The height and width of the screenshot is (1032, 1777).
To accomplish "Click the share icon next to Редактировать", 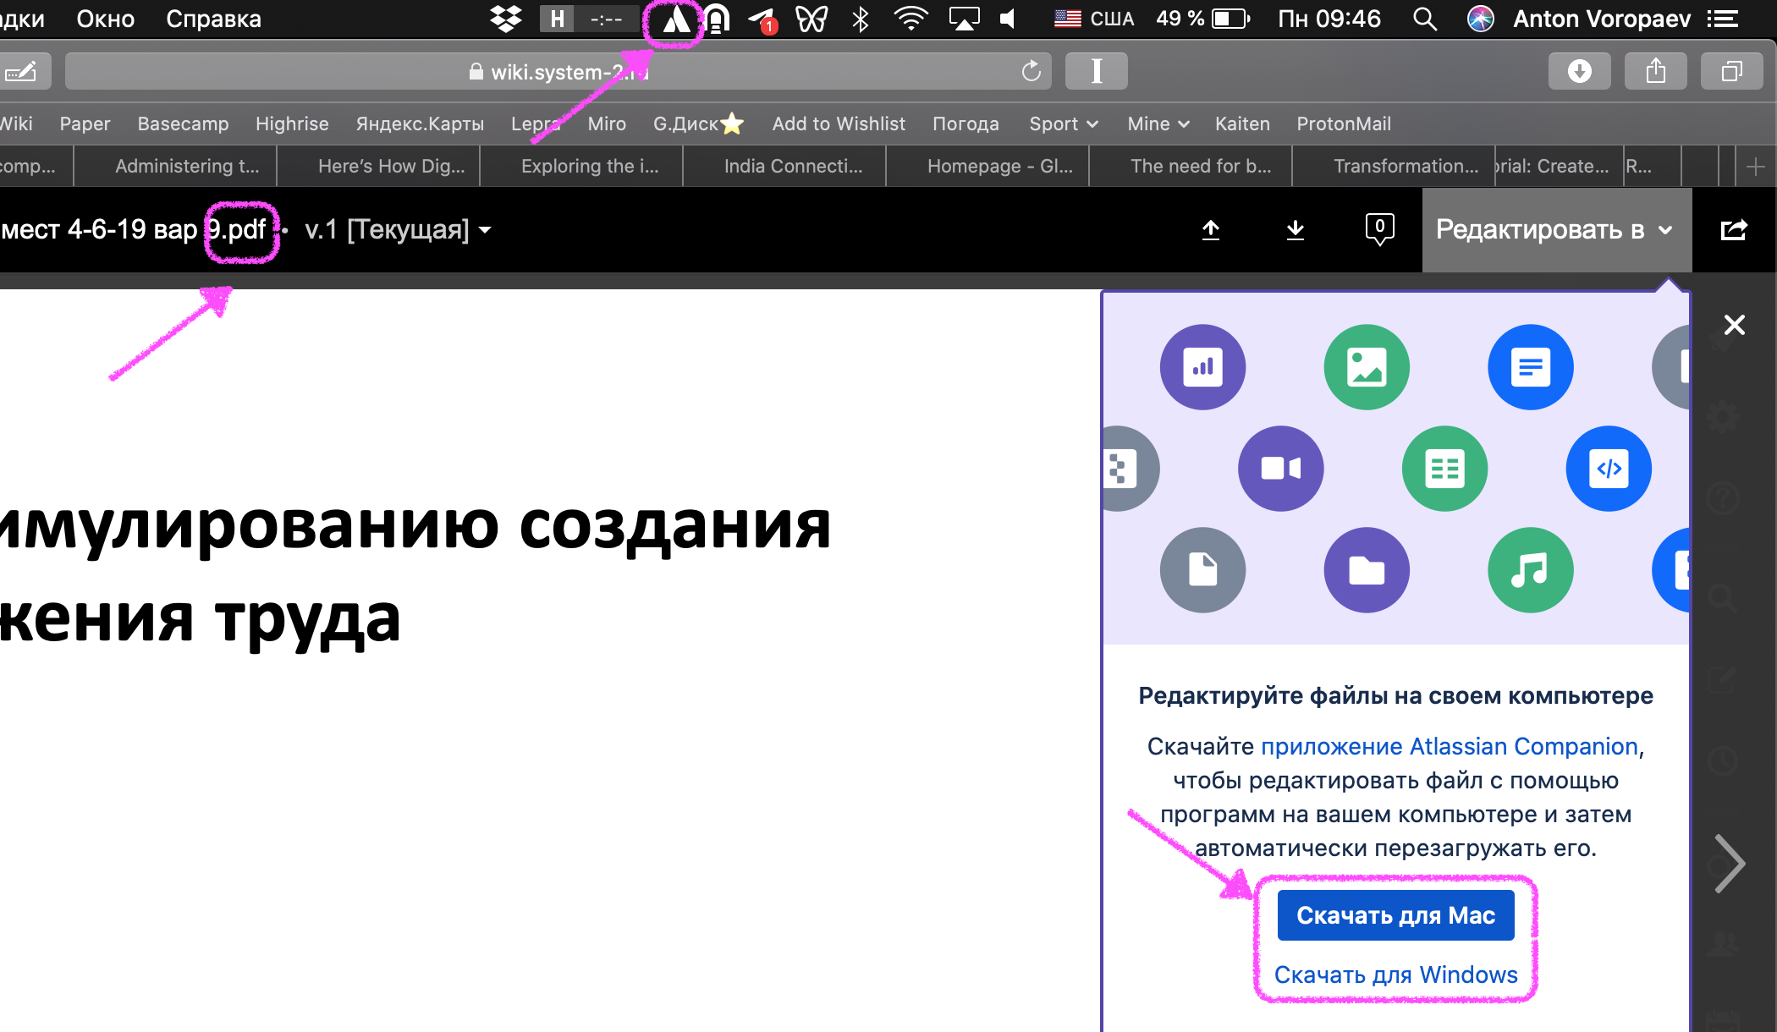I will click(1734, 229).
